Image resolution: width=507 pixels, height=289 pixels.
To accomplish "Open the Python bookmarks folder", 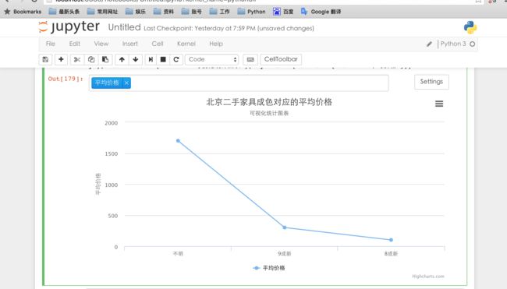I will point(252,12).
